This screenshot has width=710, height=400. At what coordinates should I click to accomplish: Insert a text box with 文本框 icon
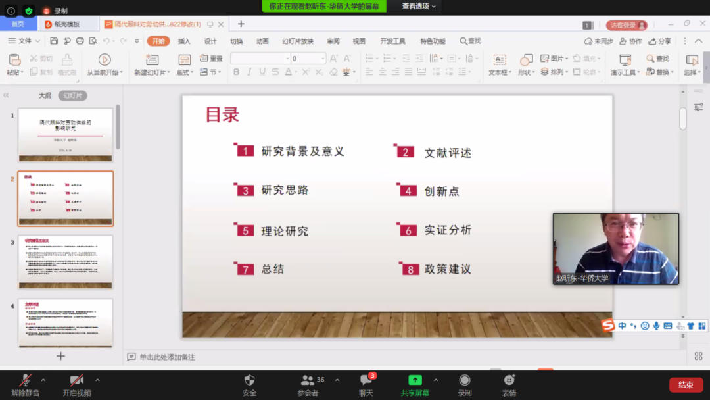[499, 60]
